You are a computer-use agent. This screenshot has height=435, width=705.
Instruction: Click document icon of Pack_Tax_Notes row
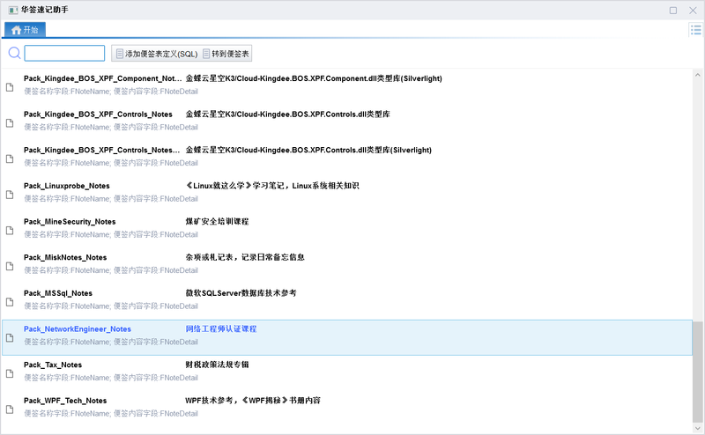pos(10,373)
